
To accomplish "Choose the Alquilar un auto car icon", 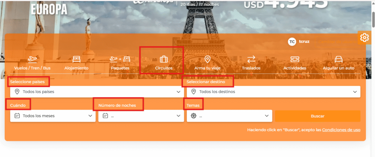I will tap(338, 59).
